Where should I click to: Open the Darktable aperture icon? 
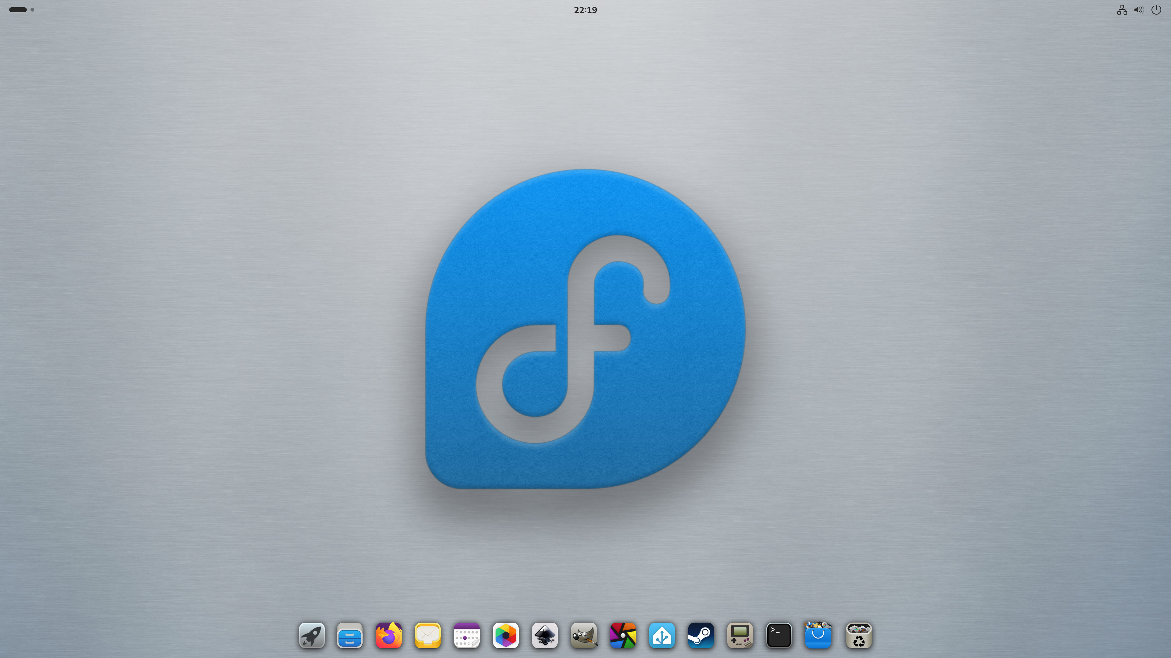pyautogui.click(x=623, y=635)
